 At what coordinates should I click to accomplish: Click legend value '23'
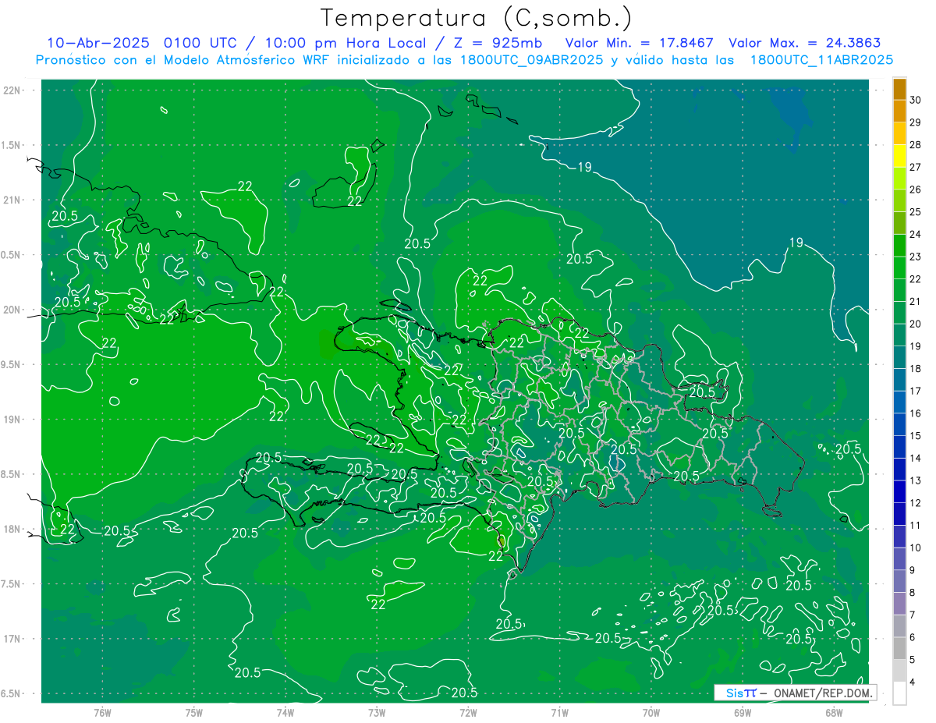[x=916, y=257]
